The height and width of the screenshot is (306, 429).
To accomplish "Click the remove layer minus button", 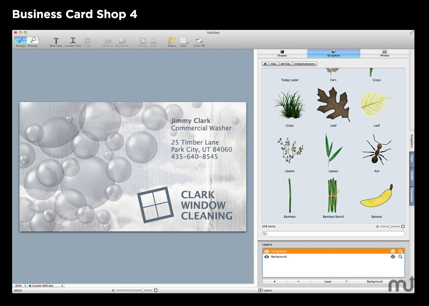I will pos(298,281).
